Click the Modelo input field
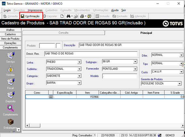Screen dimensions: 185x137 (120, 76)
